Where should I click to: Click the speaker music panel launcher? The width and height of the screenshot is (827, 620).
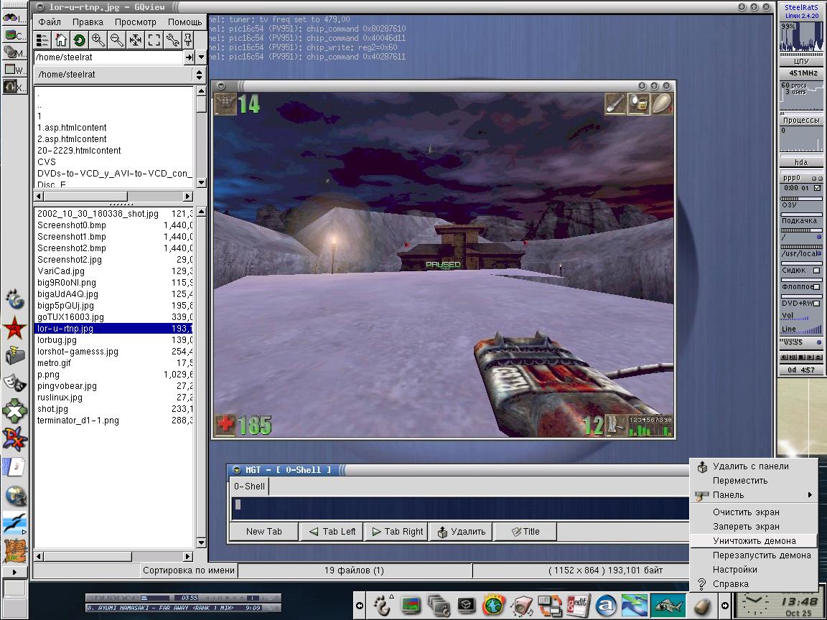pyautogui.click(x=522, y=606)
